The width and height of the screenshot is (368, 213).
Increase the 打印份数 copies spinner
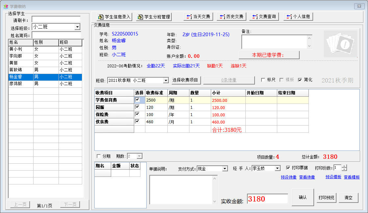tap(344, 166)
